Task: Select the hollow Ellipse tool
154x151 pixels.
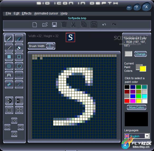Action: (19, 66)
